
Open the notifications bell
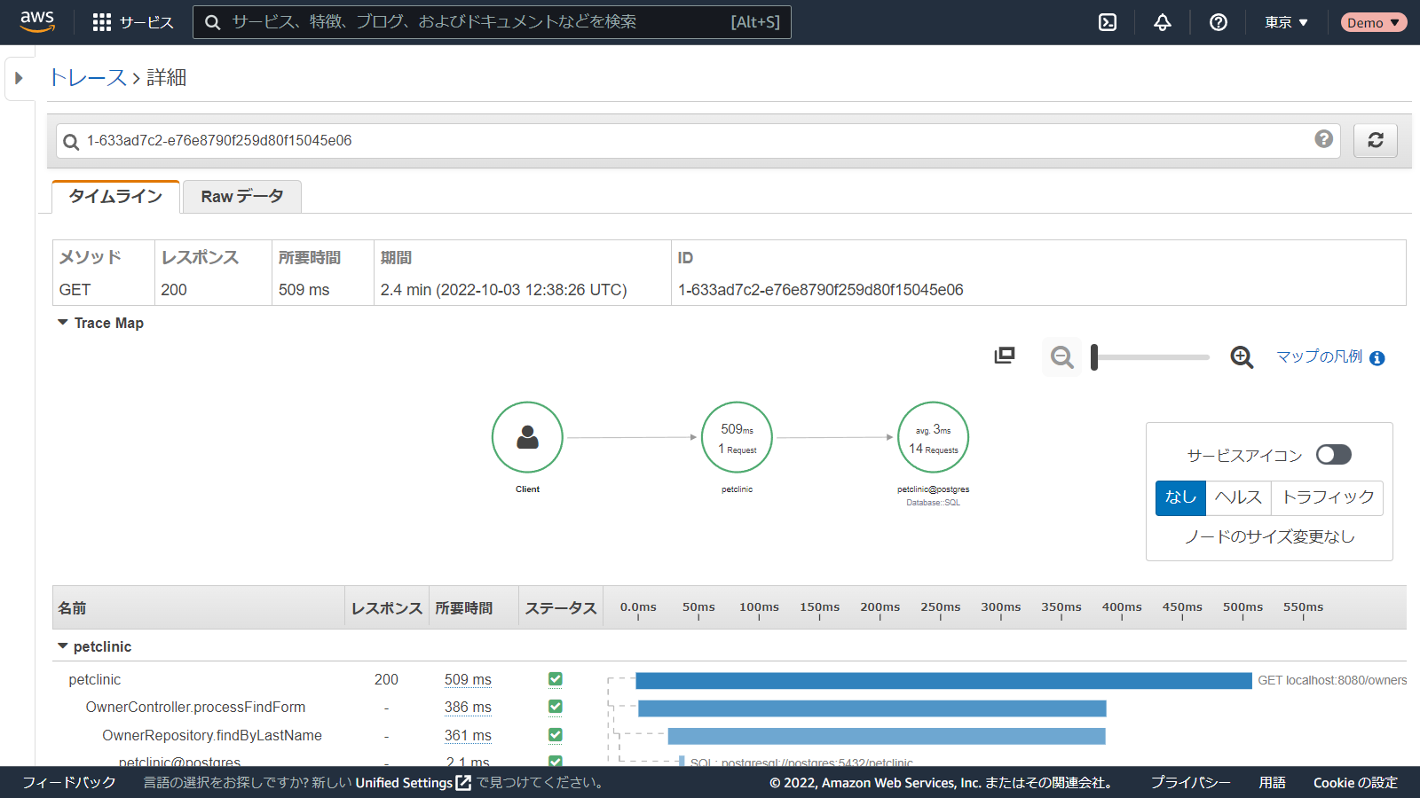click(x=1163, y=22)
